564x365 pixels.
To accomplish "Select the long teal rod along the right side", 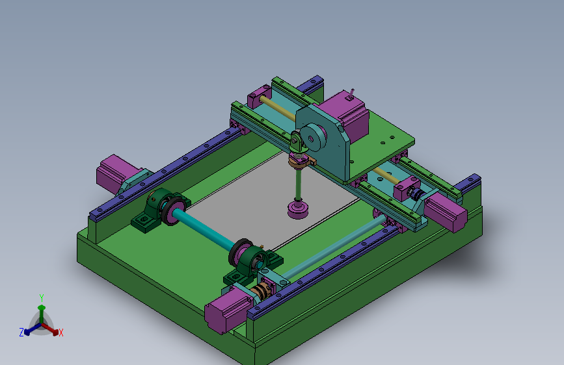I will (334, 247).
